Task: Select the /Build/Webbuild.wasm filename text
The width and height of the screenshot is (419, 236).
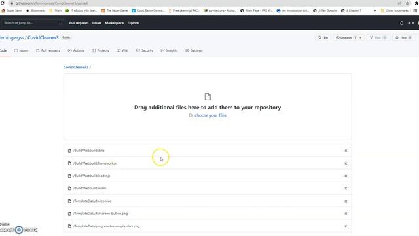Action: (90, 188)
